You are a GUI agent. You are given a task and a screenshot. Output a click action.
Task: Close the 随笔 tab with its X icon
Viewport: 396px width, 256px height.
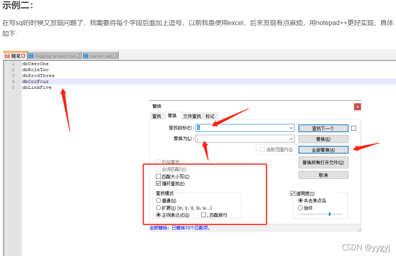pos(23,55)
